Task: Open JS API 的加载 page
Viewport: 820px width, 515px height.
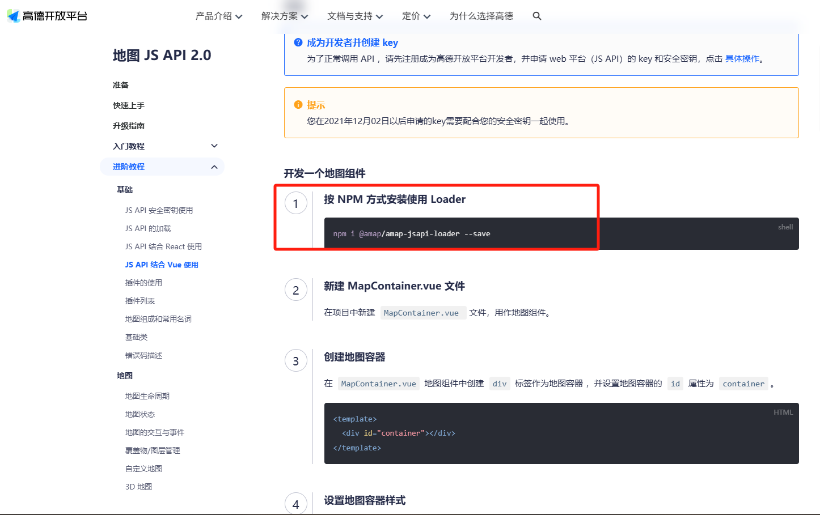Action: 148,228
